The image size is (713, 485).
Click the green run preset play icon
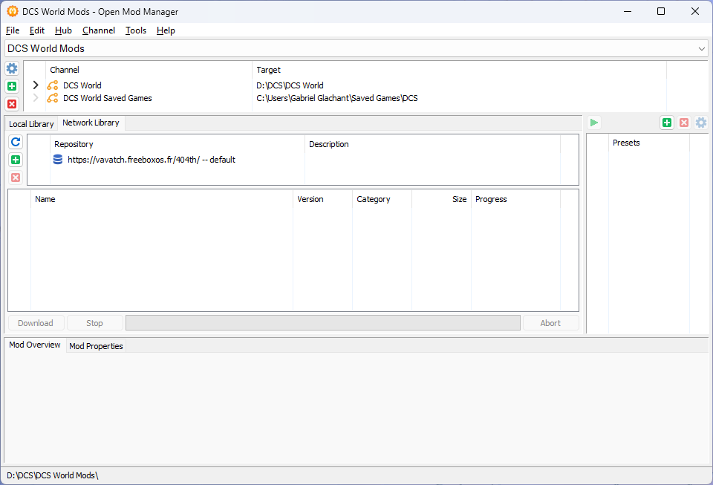pos(594,123)
